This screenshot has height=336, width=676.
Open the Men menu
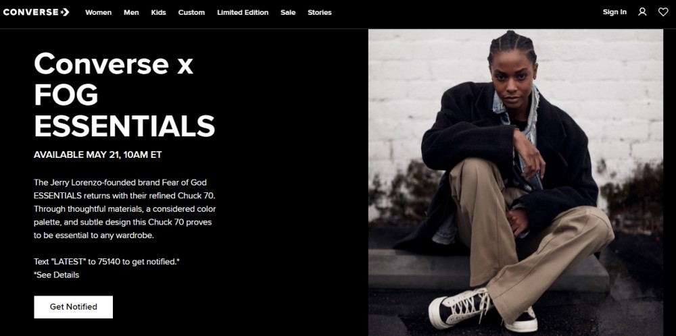click(131, 12)
